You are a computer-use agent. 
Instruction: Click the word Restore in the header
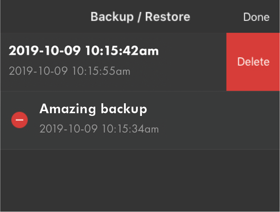click(167, 16)
